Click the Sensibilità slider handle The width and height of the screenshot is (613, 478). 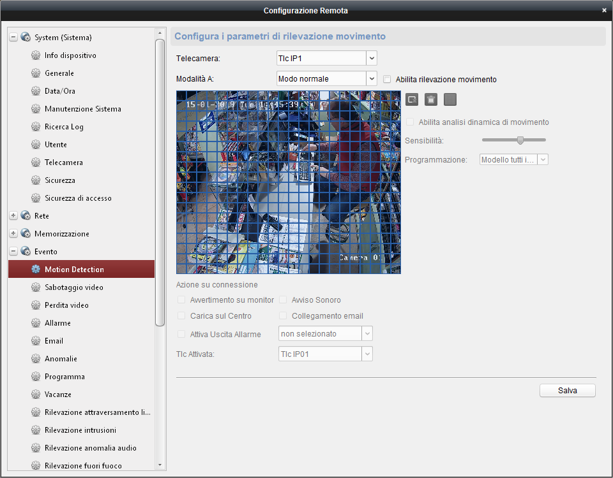click(520, 140)
